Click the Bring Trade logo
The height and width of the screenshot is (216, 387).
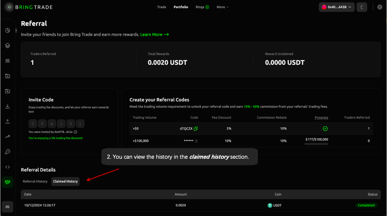28,7
